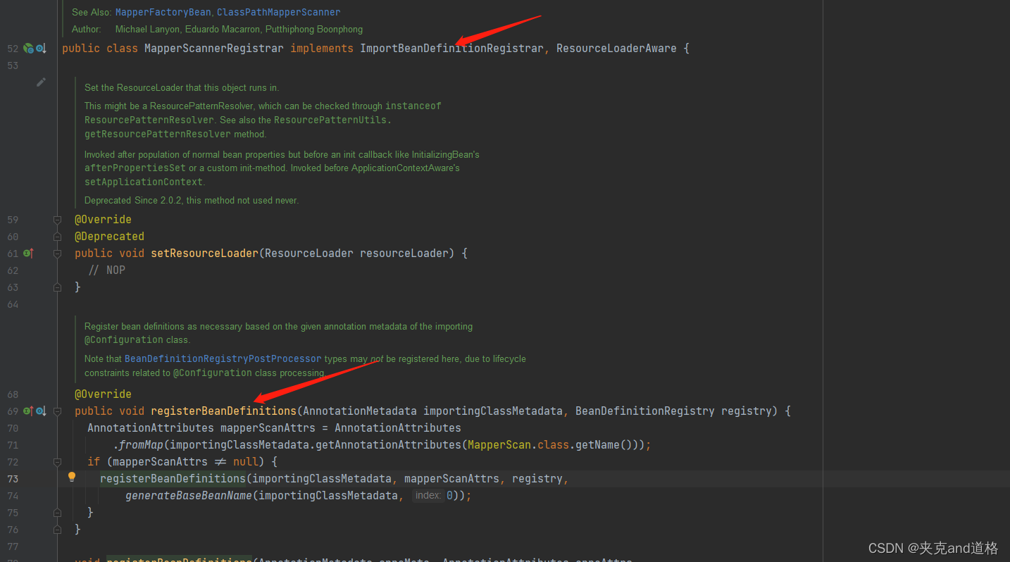Open the BeanDefinitionRegistryPostProcessor doc link

[223, 358]
